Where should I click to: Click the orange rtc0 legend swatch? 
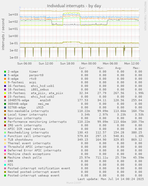pos(5,79)
